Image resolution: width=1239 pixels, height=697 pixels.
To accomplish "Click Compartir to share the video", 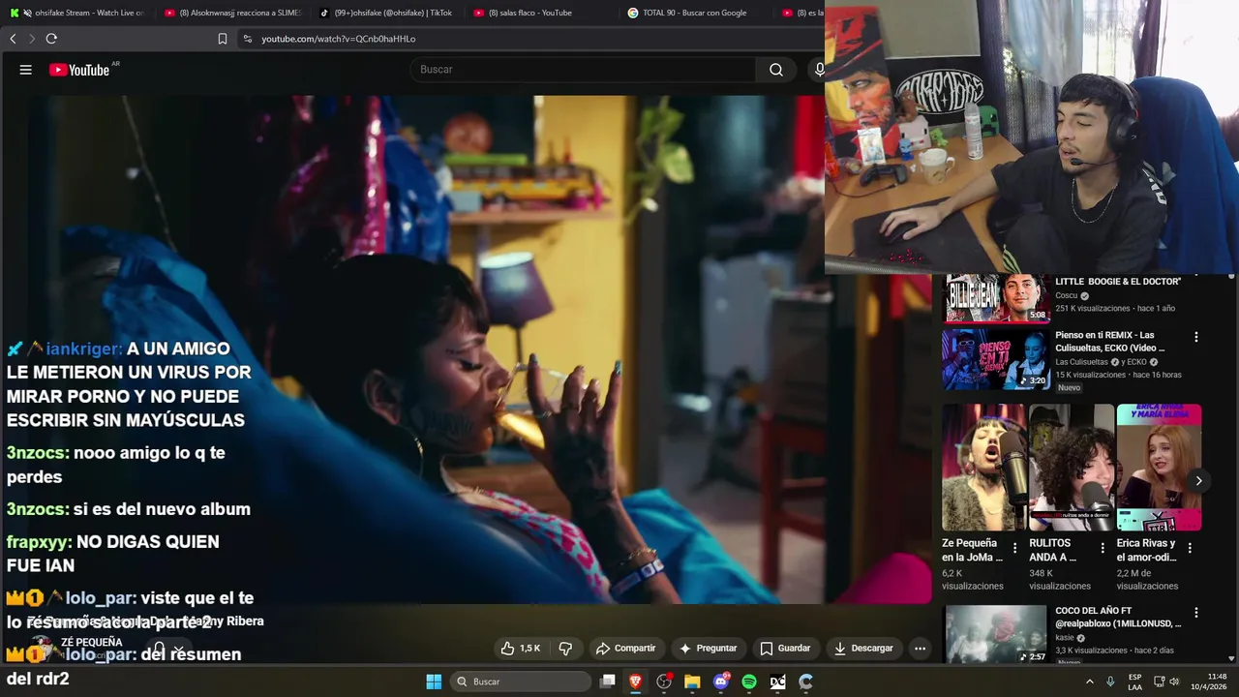I will pyautogui.click(x=626, y=649).
